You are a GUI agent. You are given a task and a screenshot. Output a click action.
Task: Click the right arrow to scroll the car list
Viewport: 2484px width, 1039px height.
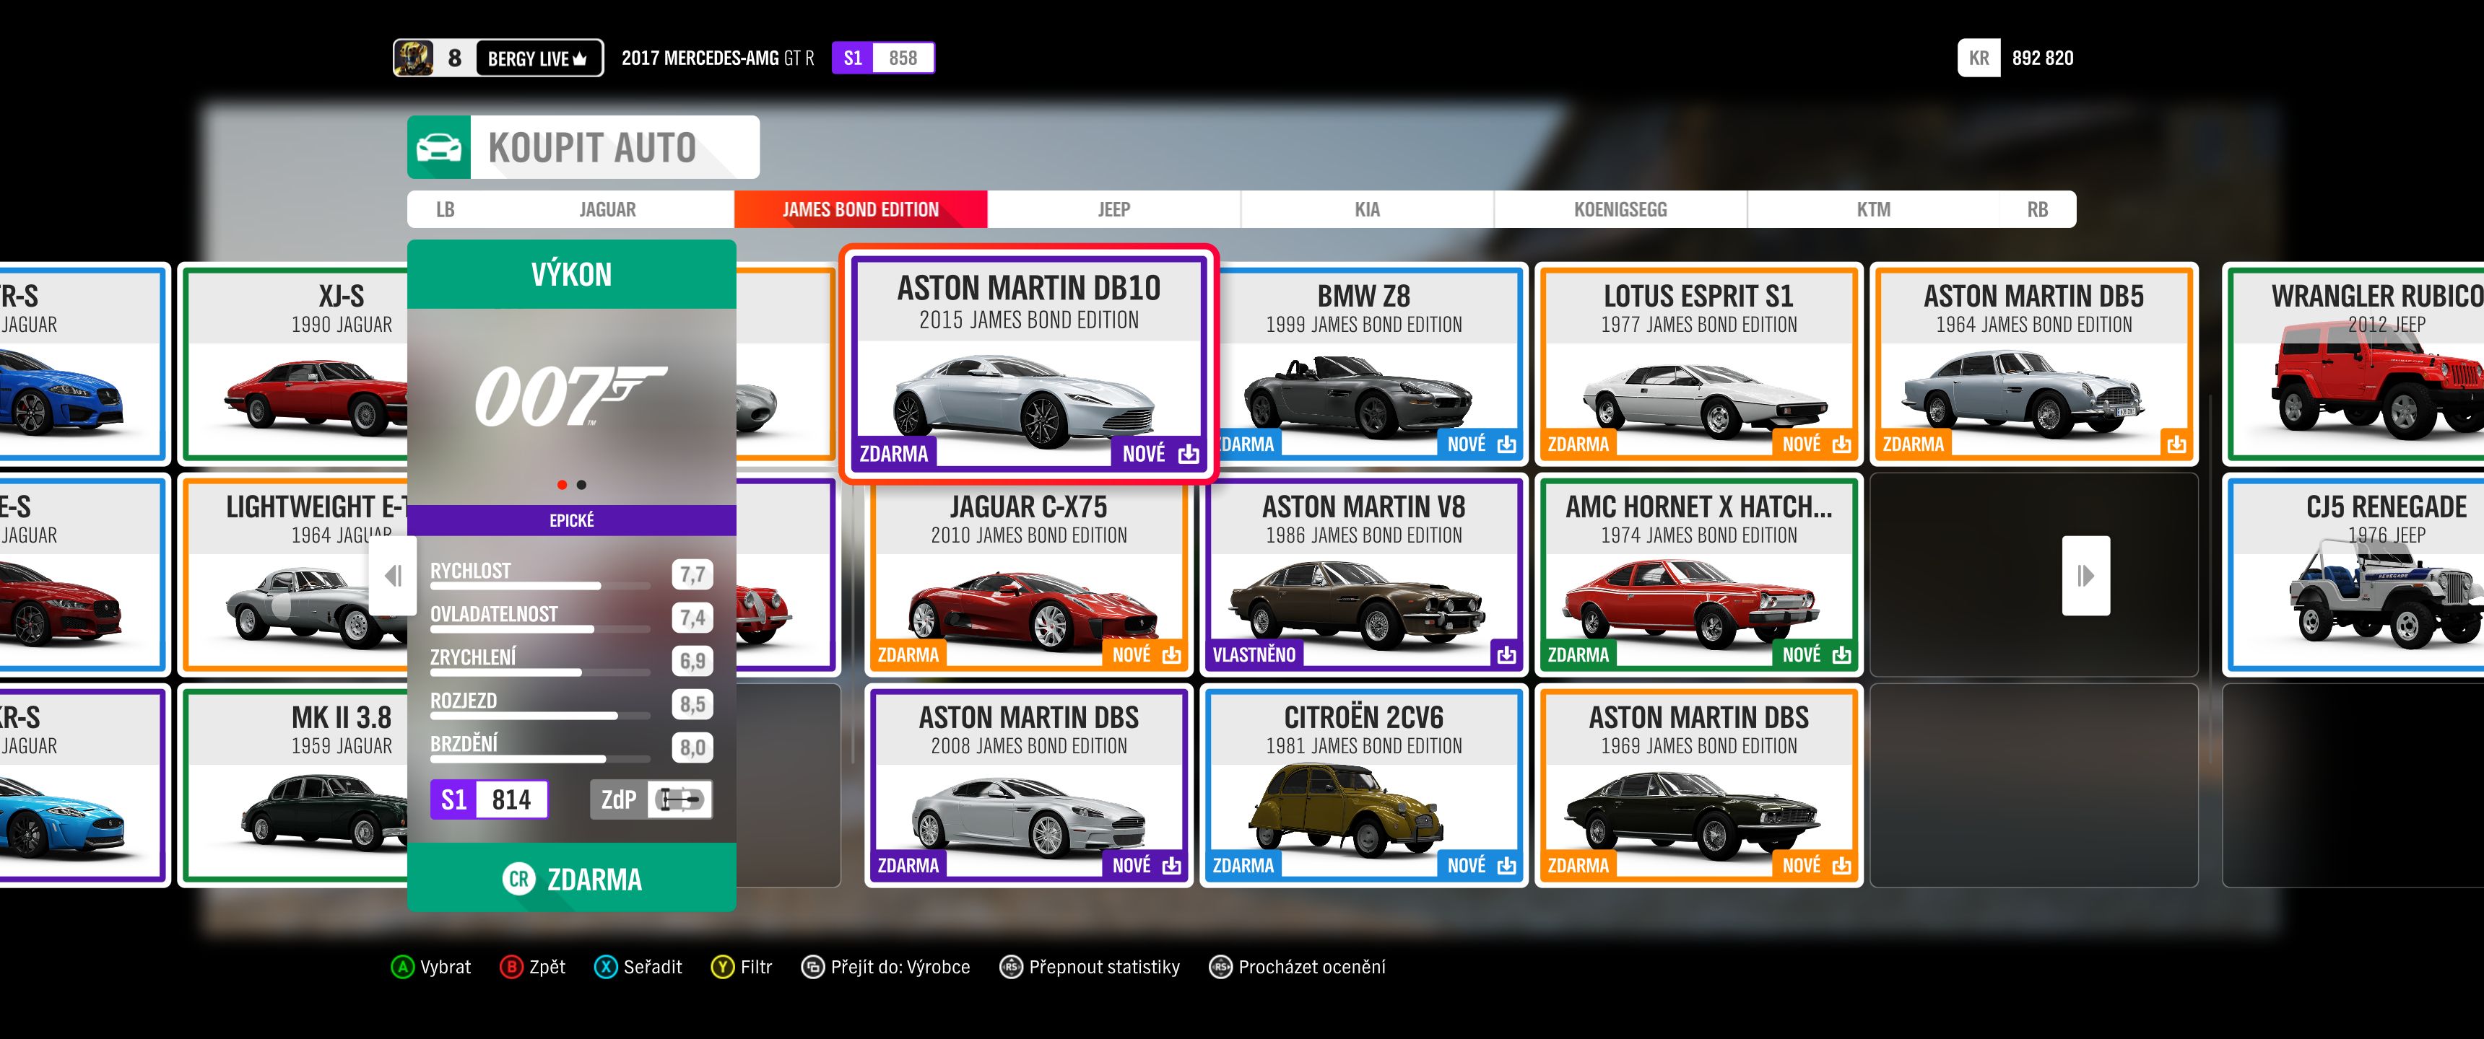point(2085,577)
